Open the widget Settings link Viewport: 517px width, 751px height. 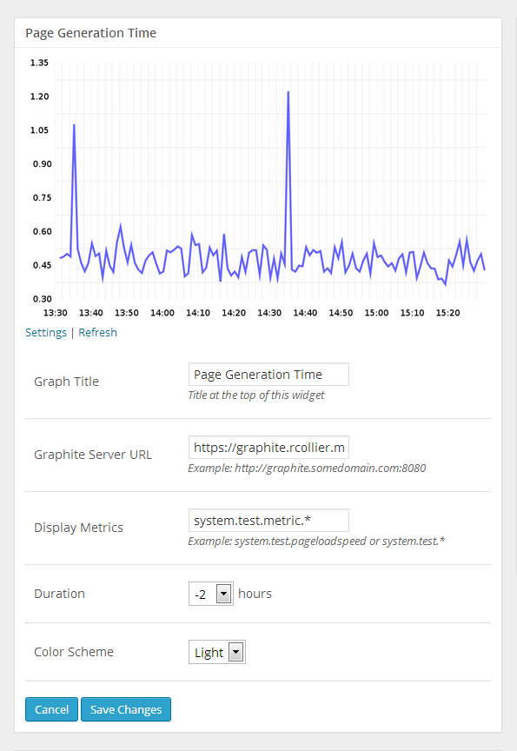(x=46, y=332)
